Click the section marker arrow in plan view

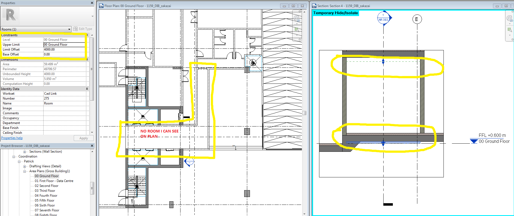189,162
